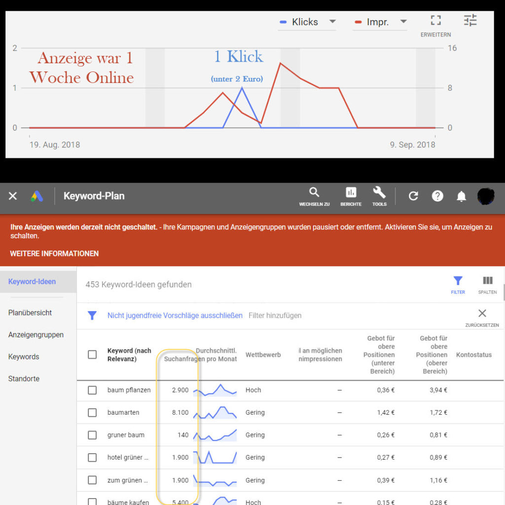Open the Klicks metric dropdown

click(332, 22)
